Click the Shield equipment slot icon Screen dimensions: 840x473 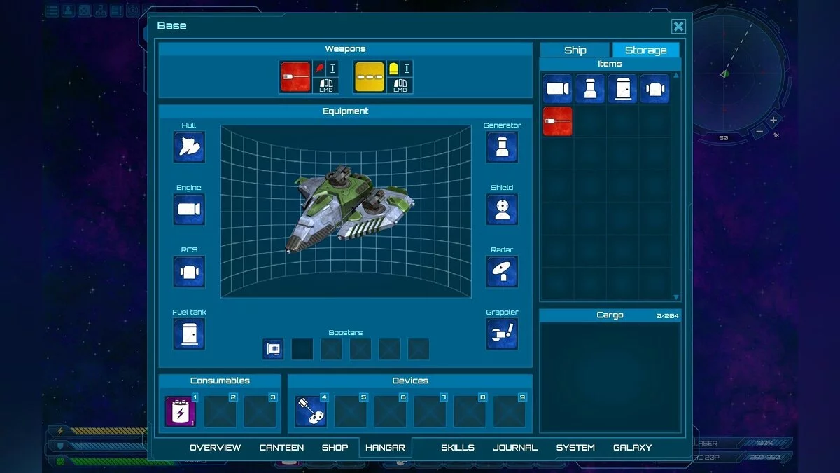click(x=502, y=210)
